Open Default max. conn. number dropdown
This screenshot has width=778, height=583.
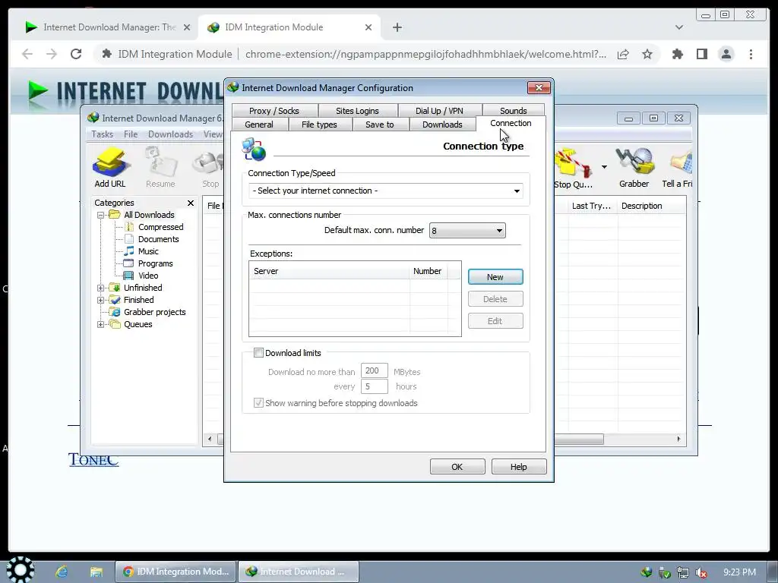point(467,231)
